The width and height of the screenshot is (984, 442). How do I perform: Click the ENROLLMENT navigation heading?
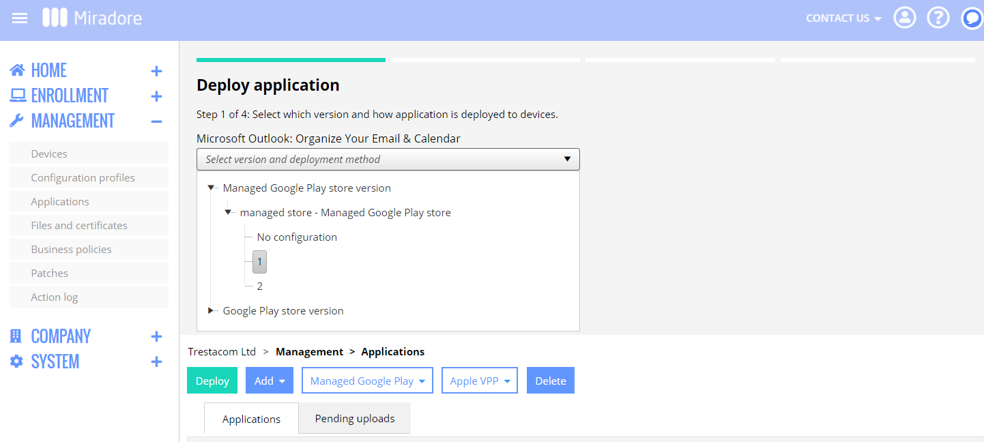click(x=70, y=95)
